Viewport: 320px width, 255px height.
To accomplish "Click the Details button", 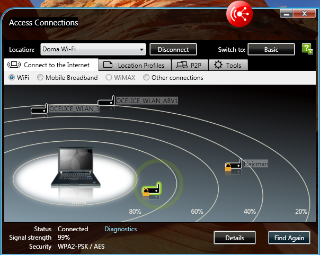I will (x=234, y=238).
